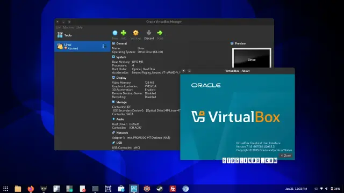The image size is (344, 193).
Task: Open the calculator app icon in taskbar
Action: tap(69, 189)
